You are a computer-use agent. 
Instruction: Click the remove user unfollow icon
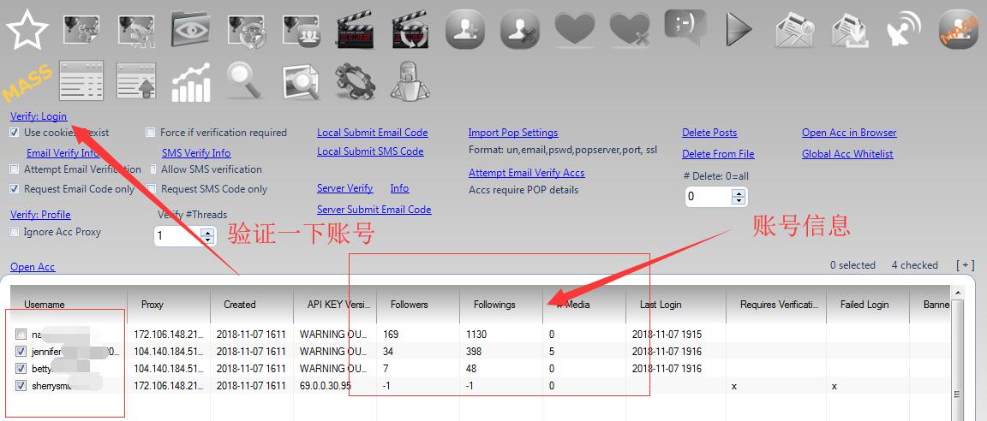[520, 31]
